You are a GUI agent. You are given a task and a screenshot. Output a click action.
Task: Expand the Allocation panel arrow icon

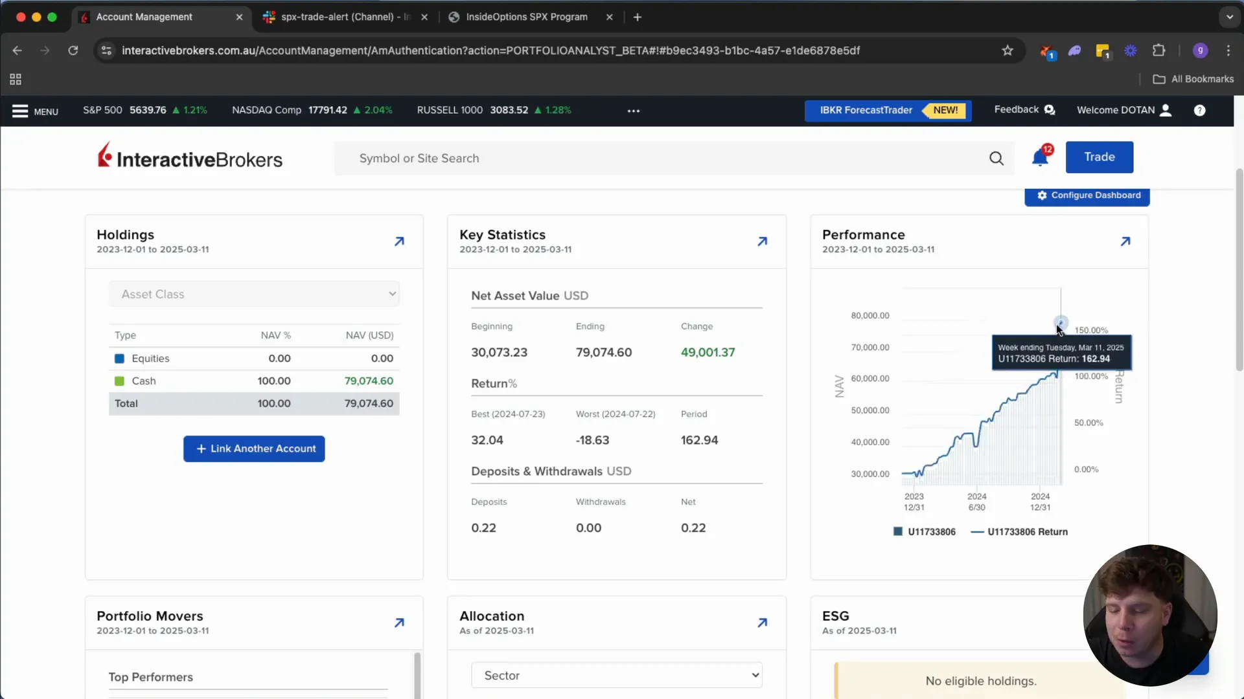pyautogui.click(x=763, y=623)
